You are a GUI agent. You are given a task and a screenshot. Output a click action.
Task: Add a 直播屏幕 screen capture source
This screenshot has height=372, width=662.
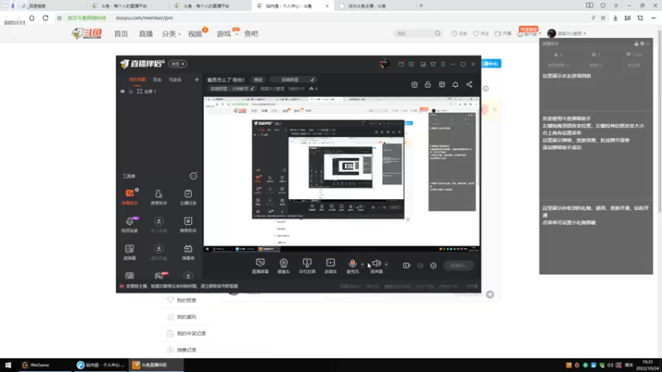260,266
